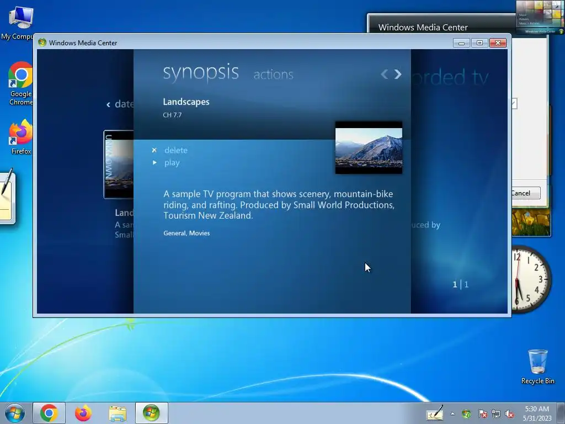565x424 pixels.
Task: Switch to the synopsis tab
Action: point(201,73)
